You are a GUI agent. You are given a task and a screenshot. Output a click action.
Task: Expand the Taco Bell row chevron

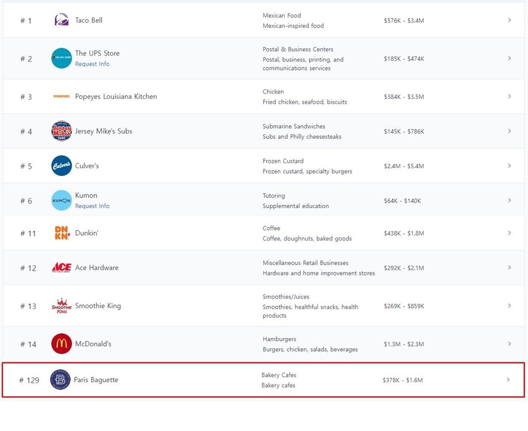[x=509, y=20]
